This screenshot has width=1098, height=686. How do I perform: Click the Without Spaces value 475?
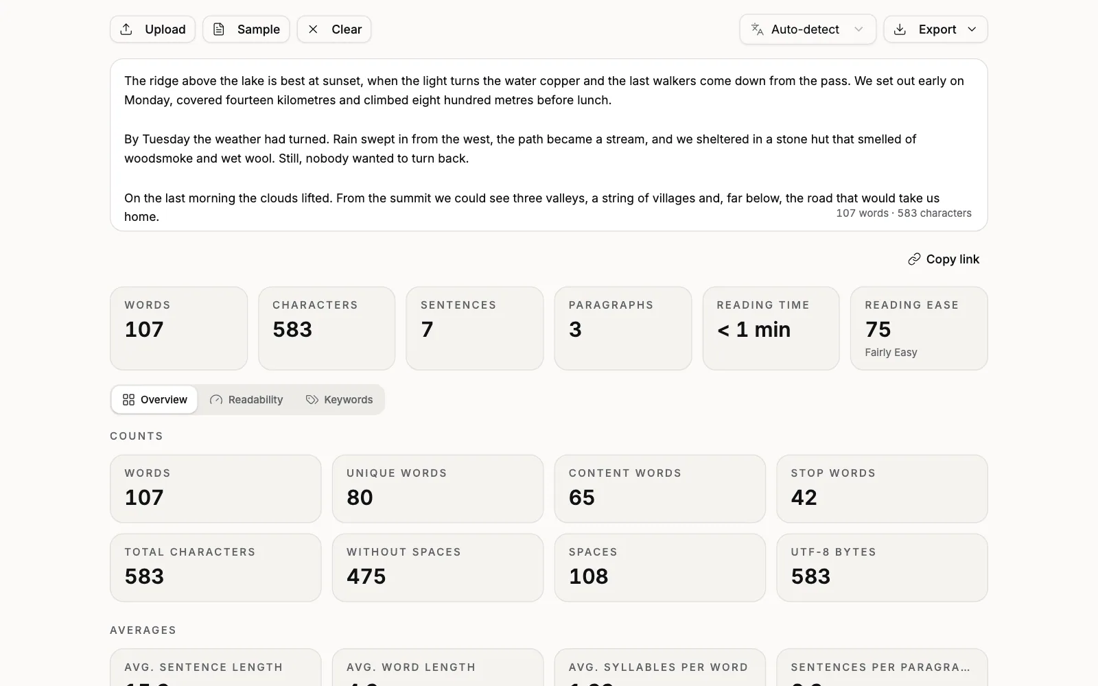click(x=366, y=577)
